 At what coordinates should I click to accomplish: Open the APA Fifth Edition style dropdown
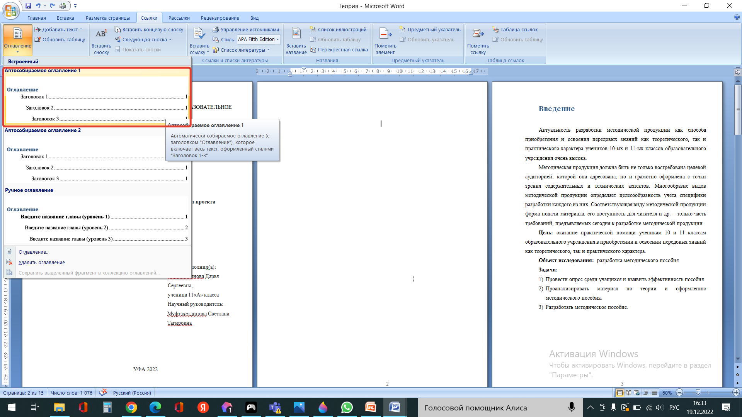pyautogui.click(x=277, y=39)
